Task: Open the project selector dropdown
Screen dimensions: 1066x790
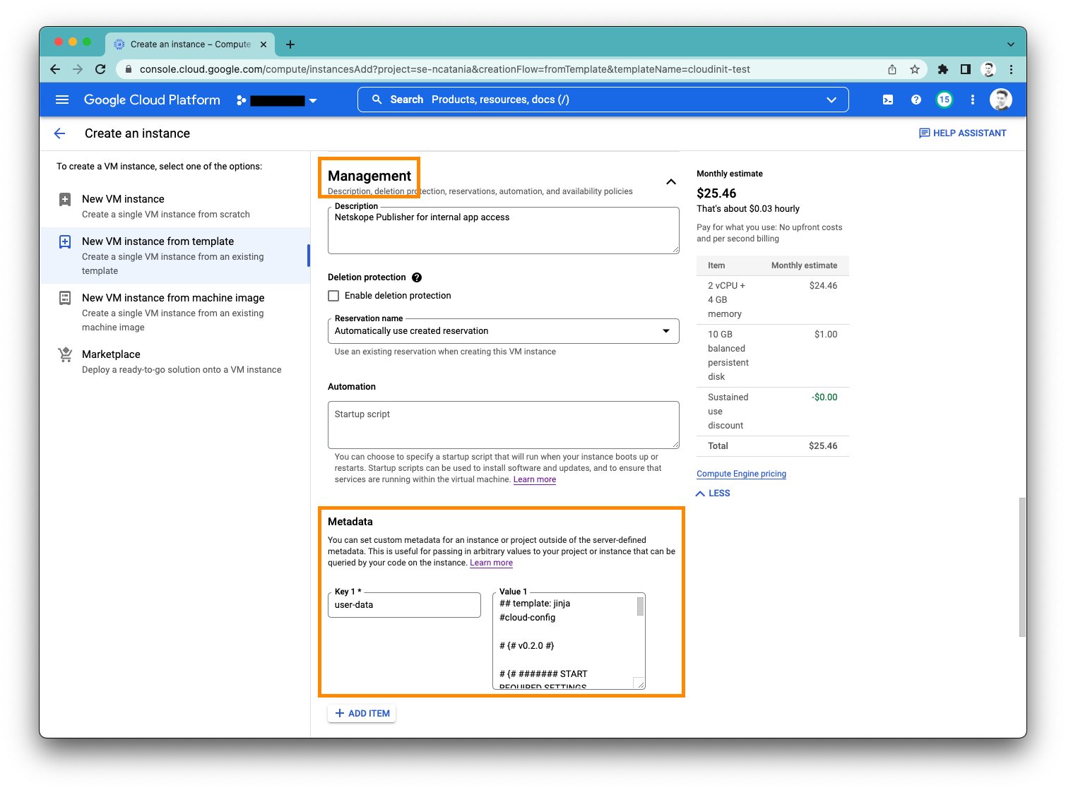Action: tap(277, 100)
